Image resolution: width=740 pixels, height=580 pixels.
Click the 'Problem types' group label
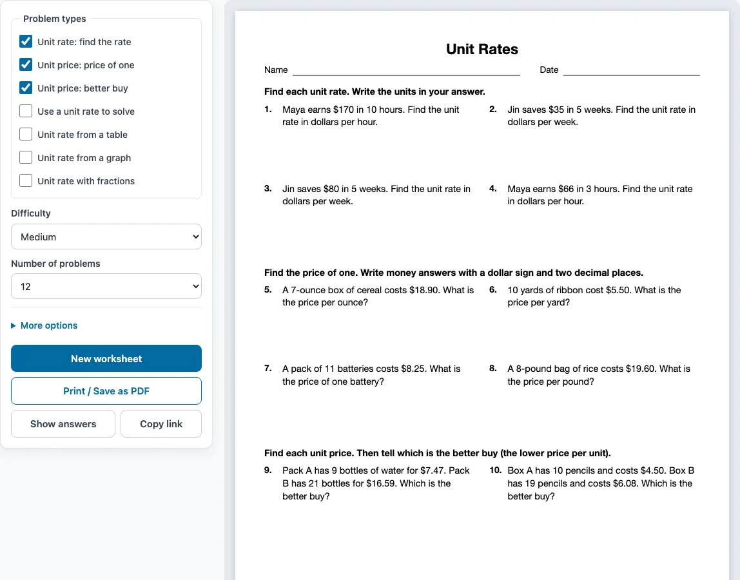coord(55,19)
